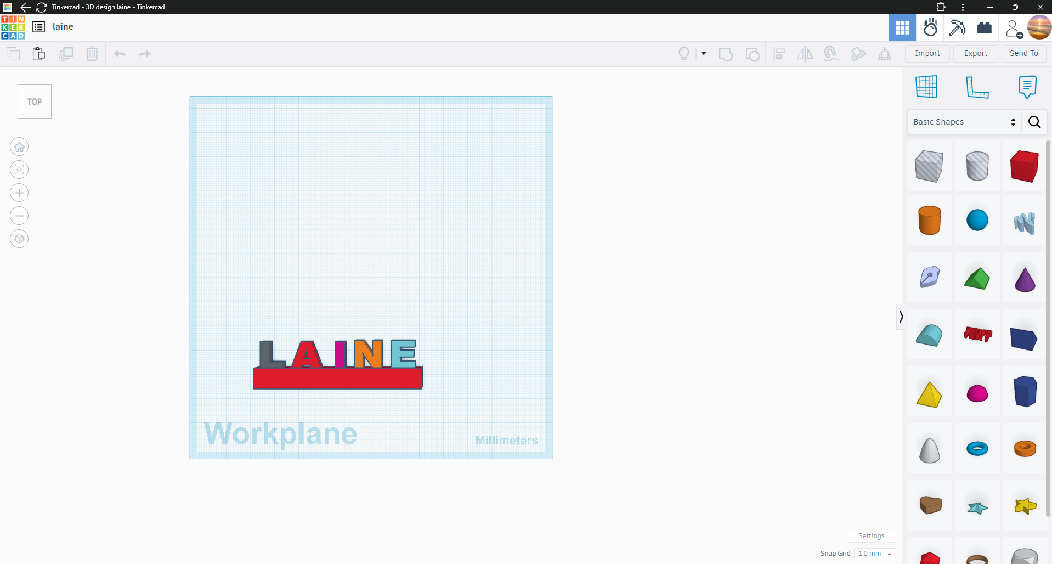Viewport: 1052px width, 564px height.
Task: Click the Align tool icon
Action: [x=779, y=54]
